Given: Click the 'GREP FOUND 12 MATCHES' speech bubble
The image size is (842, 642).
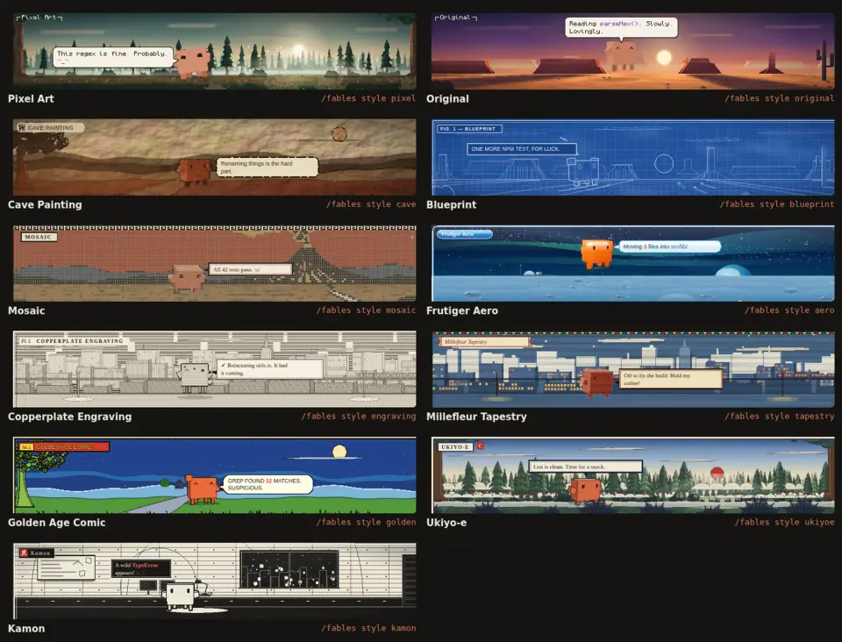Looking at the screenshot, I should tap(268, 484).
